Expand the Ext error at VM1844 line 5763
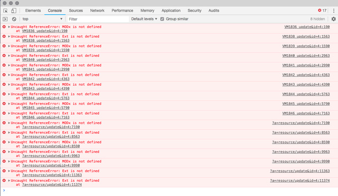This screenshot has height=196, width=338. (x=9, y=94)
